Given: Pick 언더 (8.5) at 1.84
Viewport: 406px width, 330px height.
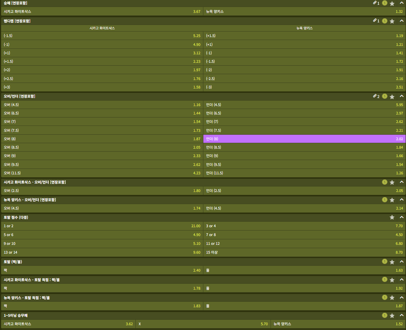Looking at the screenshot, I should [x=305, y=147].
